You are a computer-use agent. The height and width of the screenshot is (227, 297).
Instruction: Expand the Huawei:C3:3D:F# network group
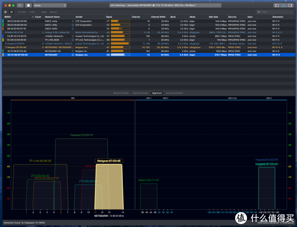tap(6, 43)
